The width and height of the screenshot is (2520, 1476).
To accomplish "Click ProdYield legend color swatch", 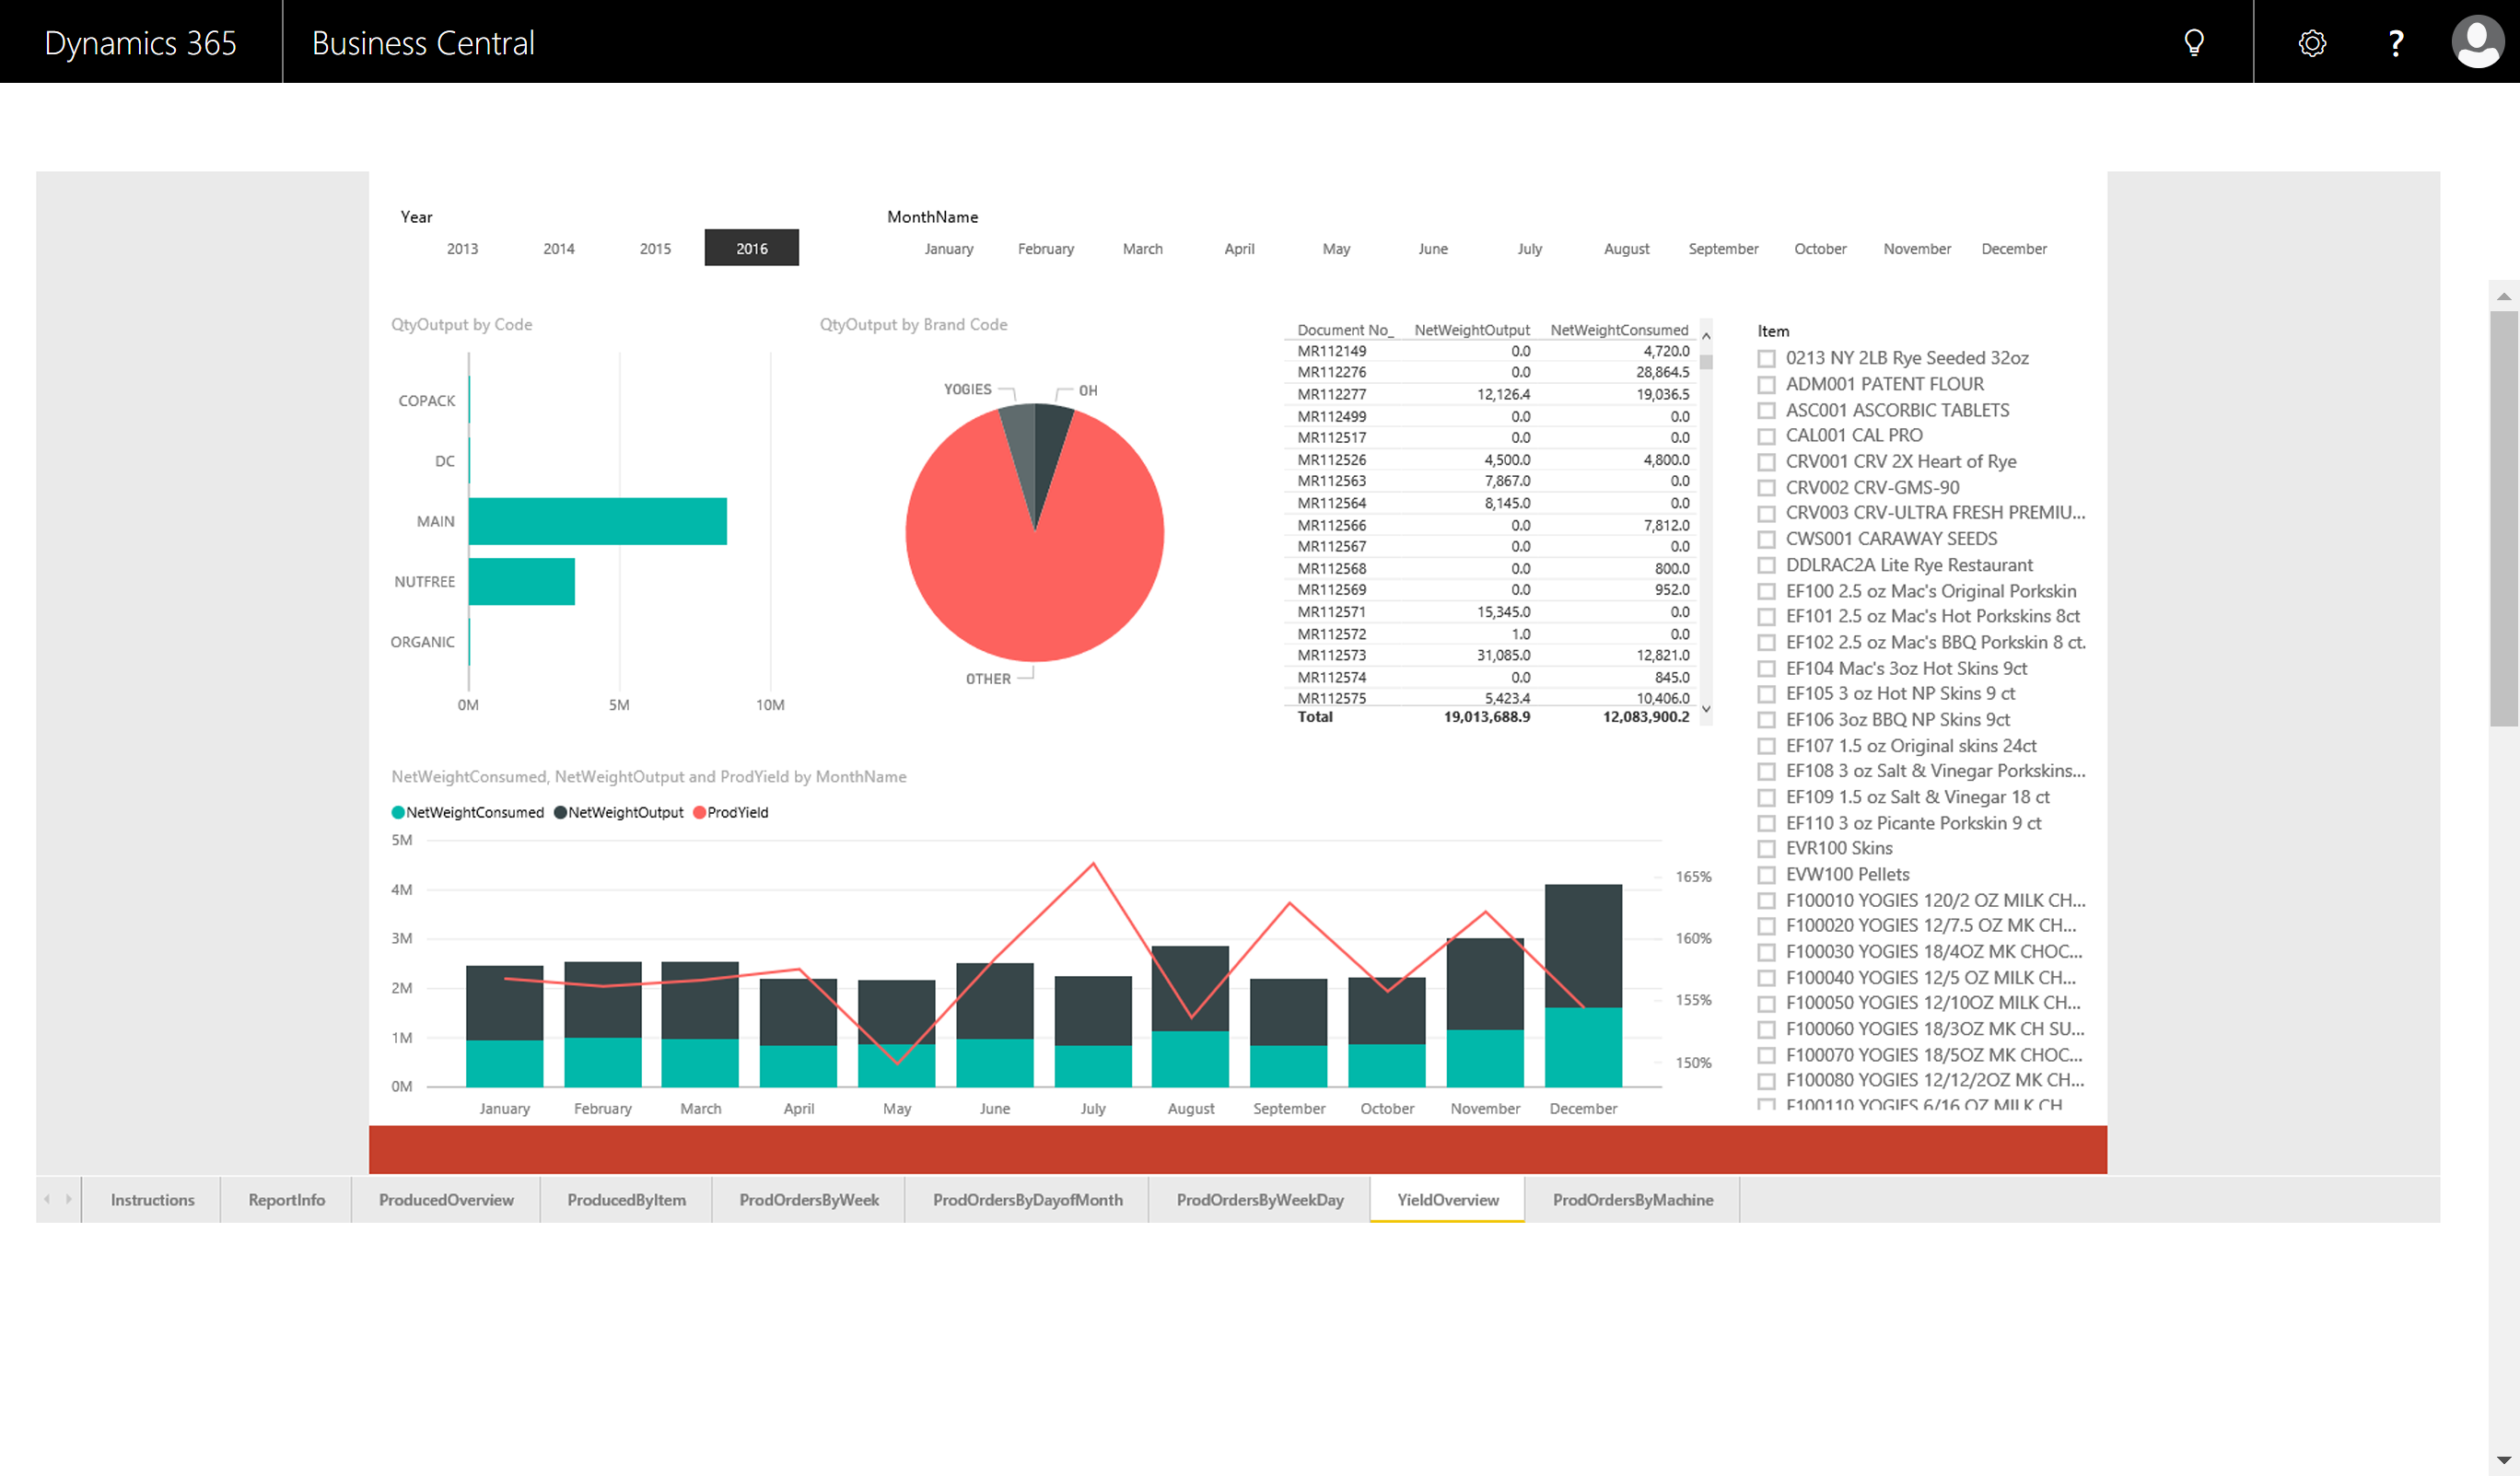I will [699, 813].
